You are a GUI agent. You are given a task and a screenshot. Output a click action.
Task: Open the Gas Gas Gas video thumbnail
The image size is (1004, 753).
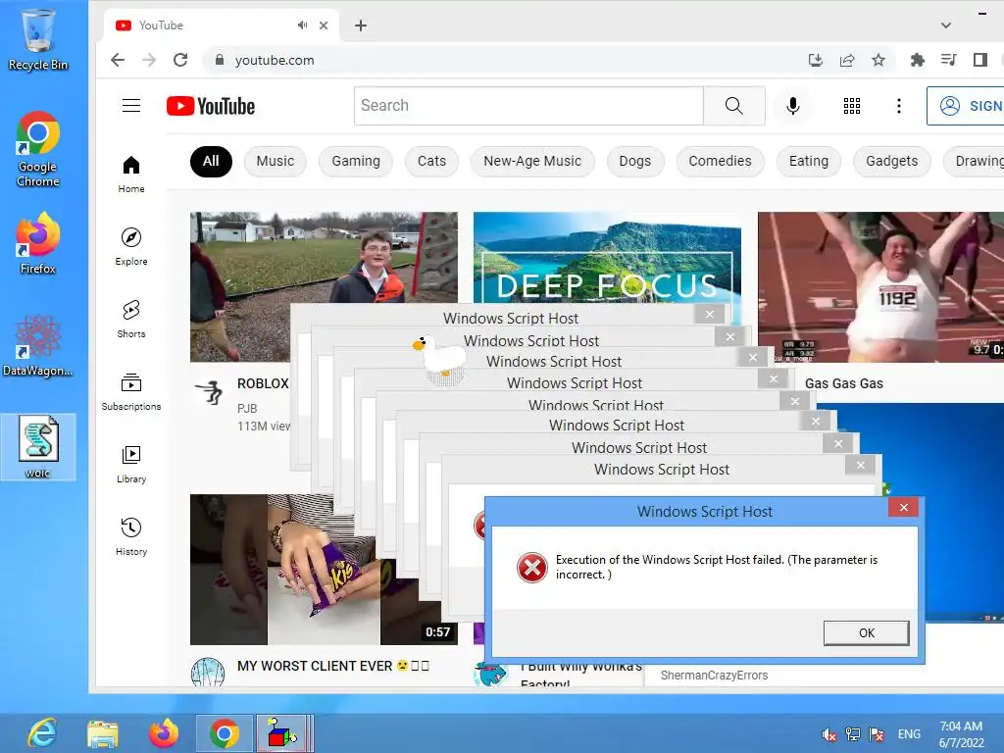click(881, 287)
